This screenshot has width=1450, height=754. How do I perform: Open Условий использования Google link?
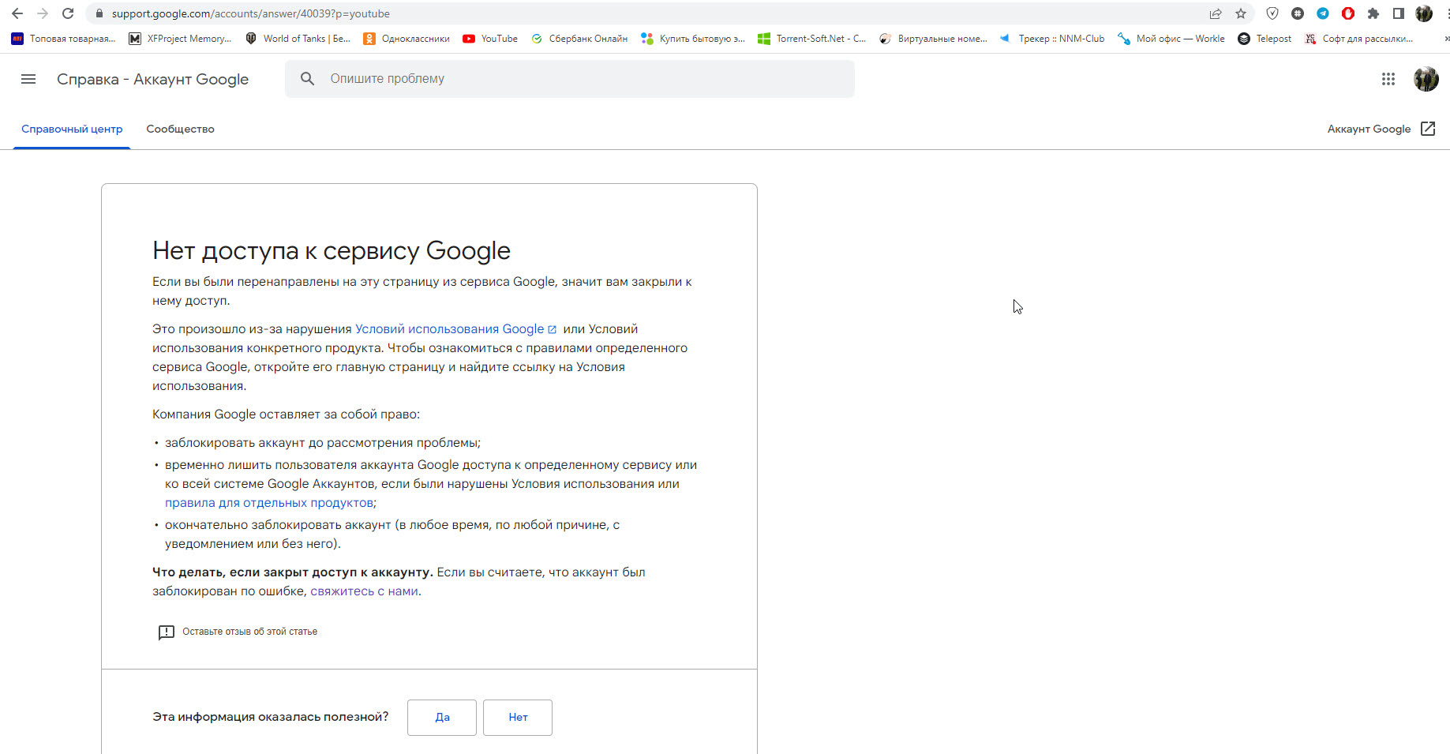point(455,329)
